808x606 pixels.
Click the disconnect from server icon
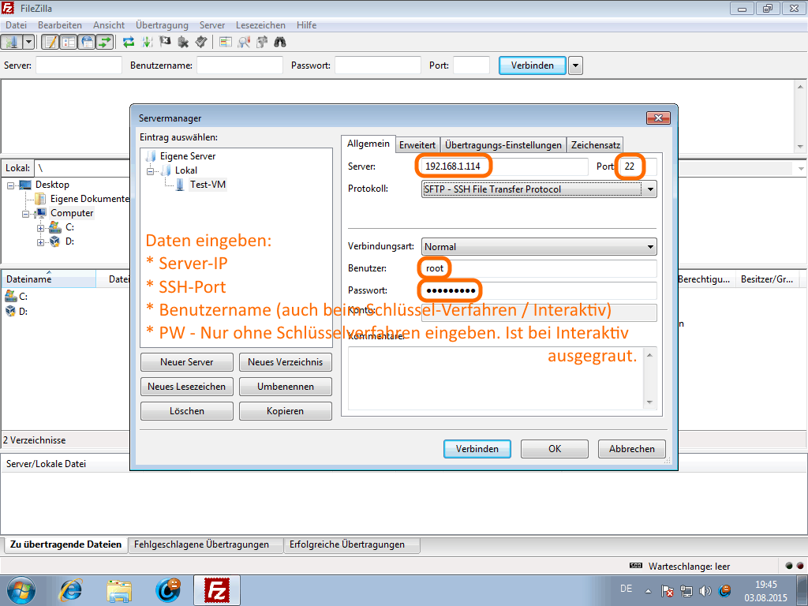click(x=183, y=43)
